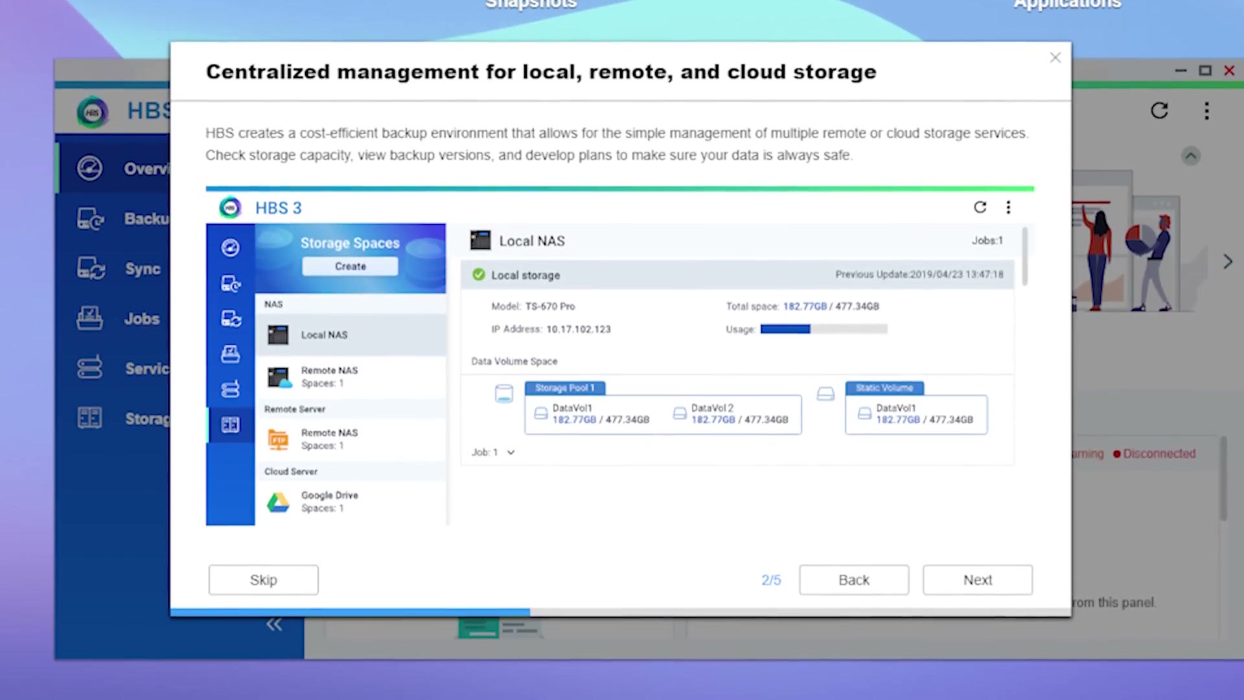This screenshot has height=700, width=1244.
Task: Click the HBS 3 logo in the preview
Action: (230, 207)
